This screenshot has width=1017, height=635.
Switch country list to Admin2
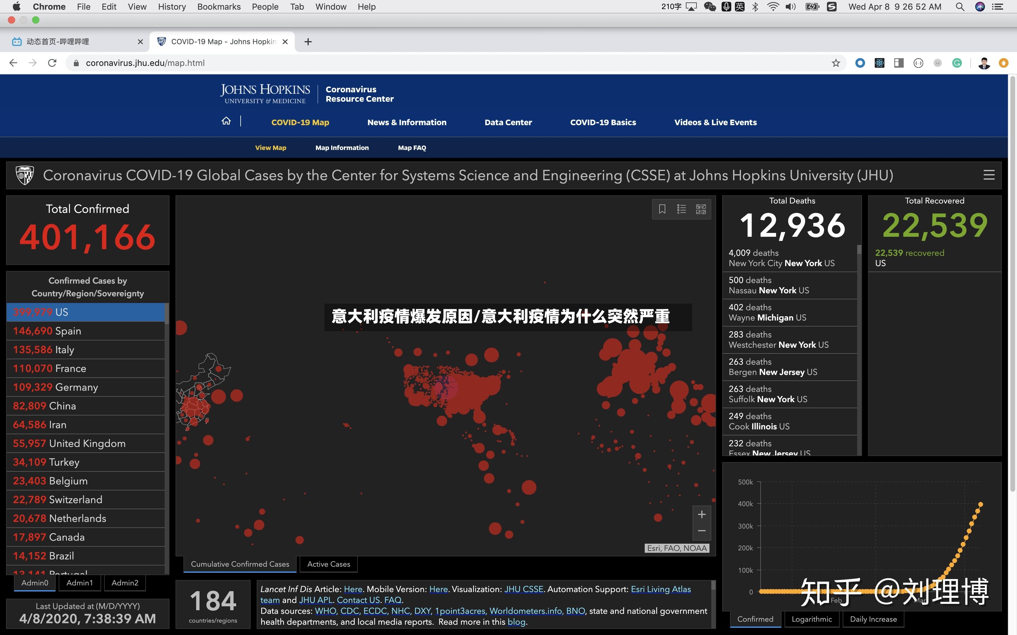[125, 583]
